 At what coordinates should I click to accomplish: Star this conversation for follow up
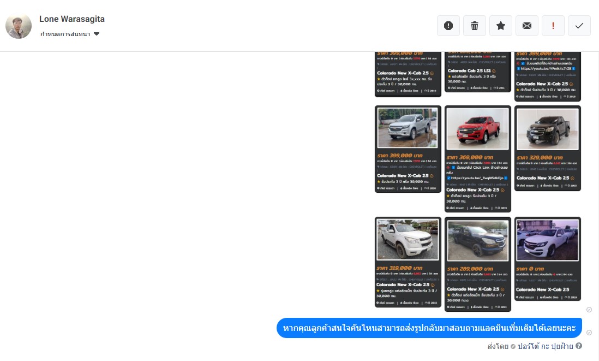pyautogui.click(x=501, y=26)
